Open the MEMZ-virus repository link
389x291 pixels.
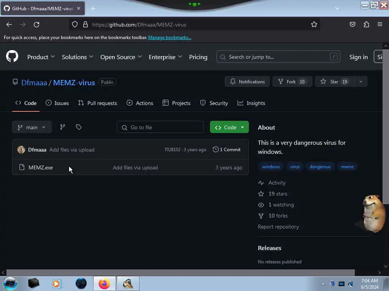pyautogui.click(x=74, y=82)
